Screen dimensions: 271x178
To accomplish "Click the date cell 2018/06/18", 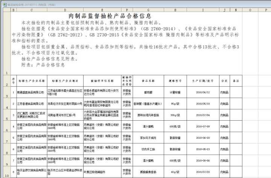I will (x=203, y=104).
